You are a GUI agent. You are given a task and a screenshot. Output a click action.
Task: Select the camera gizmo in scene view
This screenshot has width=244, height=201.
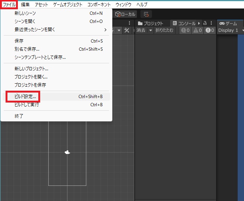coord(67,152)
